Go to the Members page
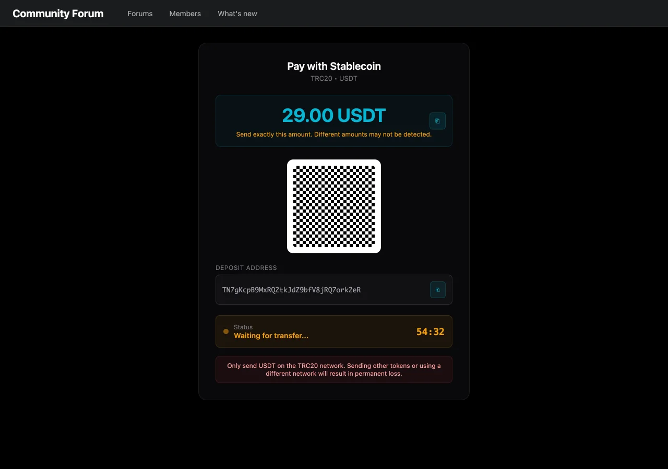Image resolution: width=668 pixels, height=469 pixels. (x=185, y=14)
